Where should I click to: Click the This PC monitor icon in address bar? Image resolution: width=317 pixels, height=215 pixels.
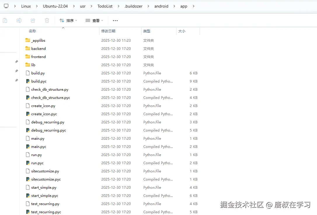(6, 6)
